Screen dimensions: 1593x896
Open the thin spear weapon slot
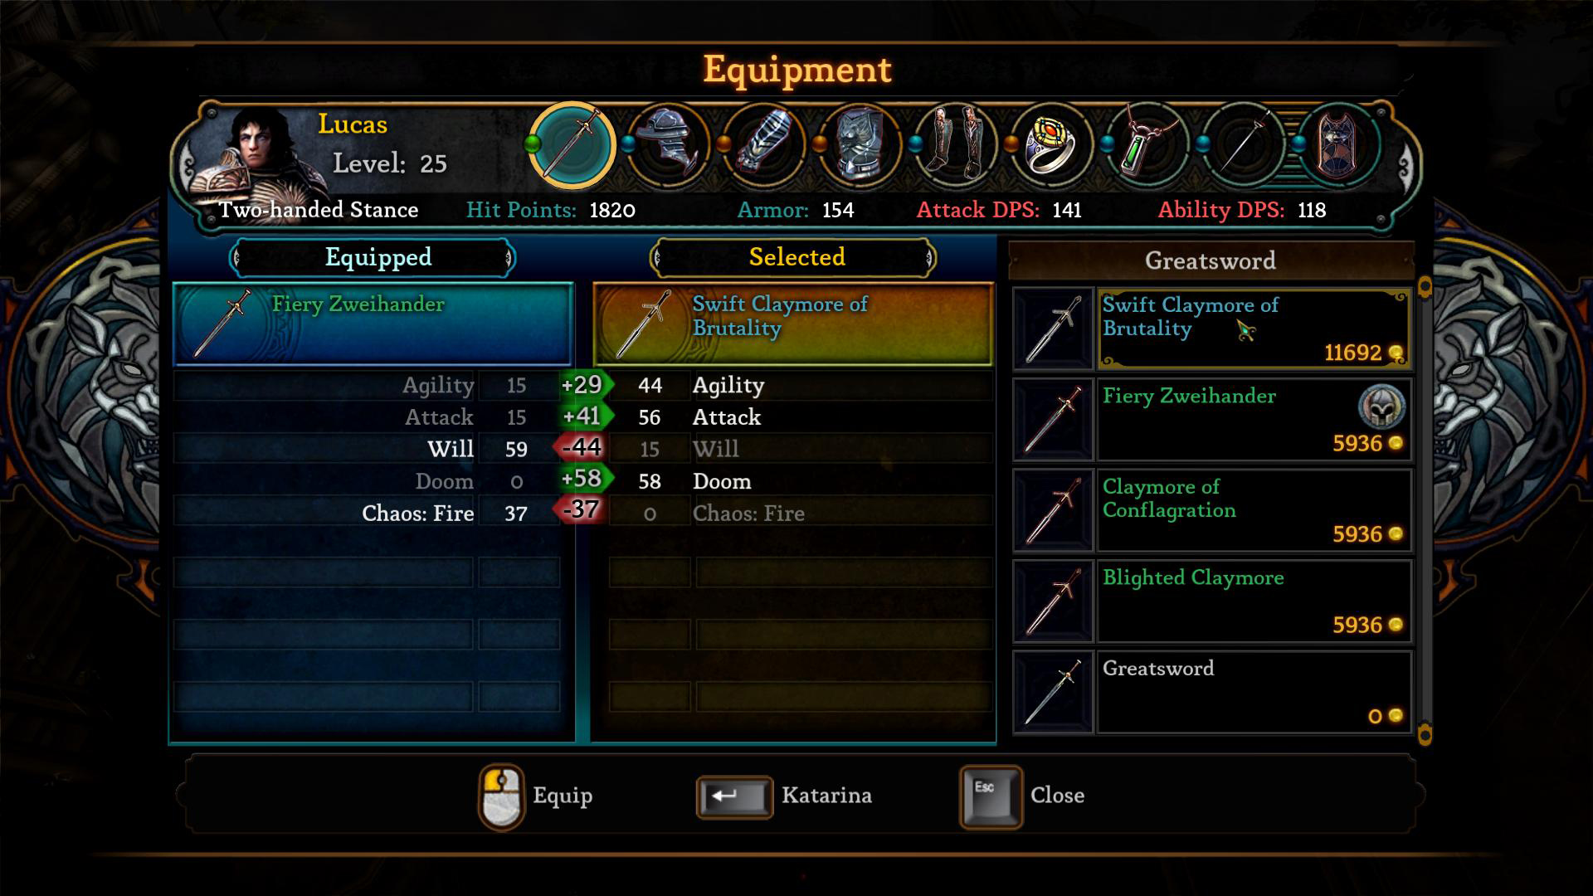pyautogui.click(x=1243, y=146)
